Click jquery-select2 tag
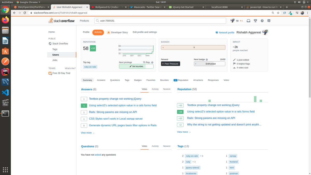The height and width of the screenshot is (175, 311). pos(193,168)
